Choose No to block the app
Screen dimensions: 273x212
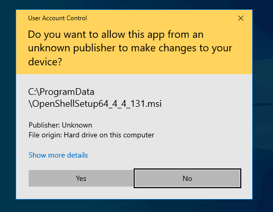187,178
